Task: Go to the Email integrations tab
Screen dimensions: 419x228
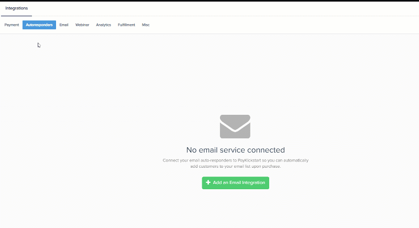Action: pyautogui.click(x=64, y=25)
